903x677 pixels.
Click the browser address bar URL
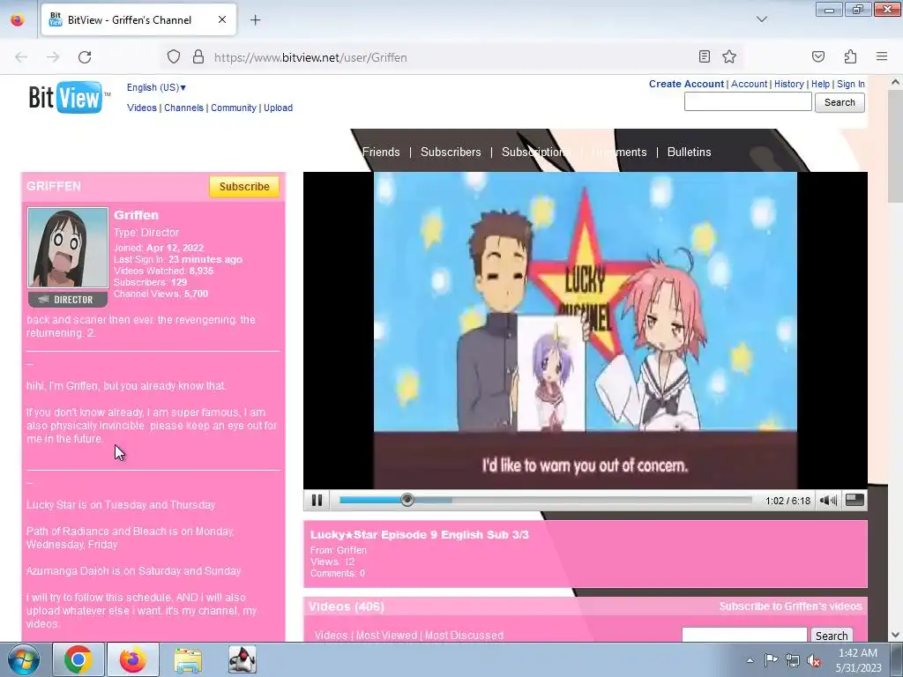click(310, 57)
